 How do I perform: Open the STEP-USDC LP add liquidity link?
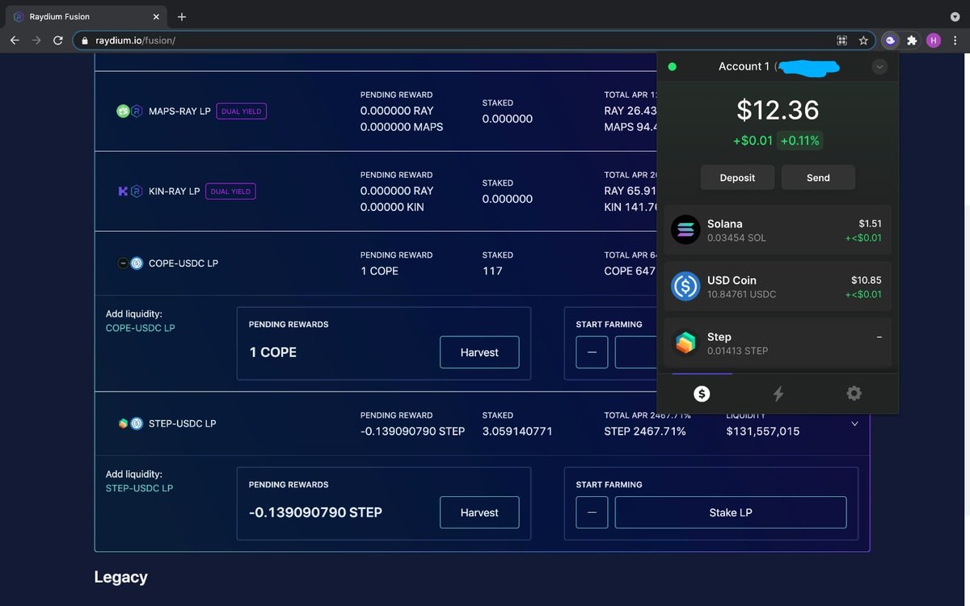coord(139,488)
